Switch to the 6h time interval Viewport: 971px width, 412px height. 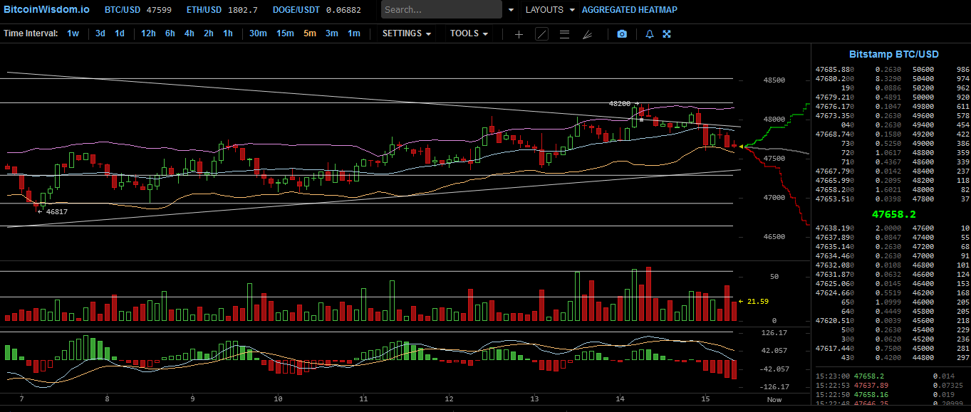170,33
